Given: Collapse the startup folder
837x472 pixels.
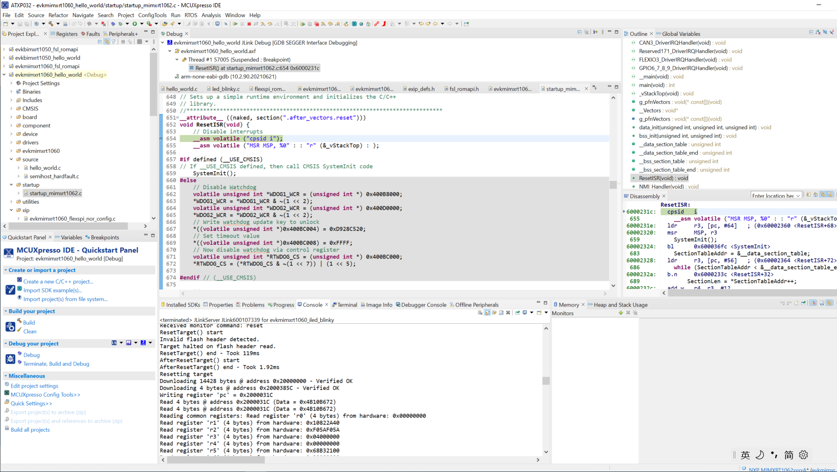Looking at the screenshot, I should click(11, 185).
